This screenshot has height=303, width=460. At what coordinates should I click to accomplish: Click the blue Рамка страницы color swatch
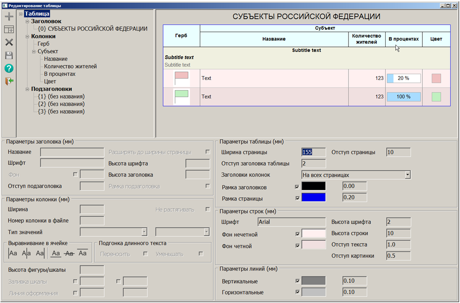click(314, 198)
